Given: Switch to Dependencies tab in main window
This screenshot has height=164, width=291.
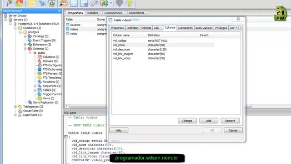Looking at the screenshot, I should [x=113, y=13].
